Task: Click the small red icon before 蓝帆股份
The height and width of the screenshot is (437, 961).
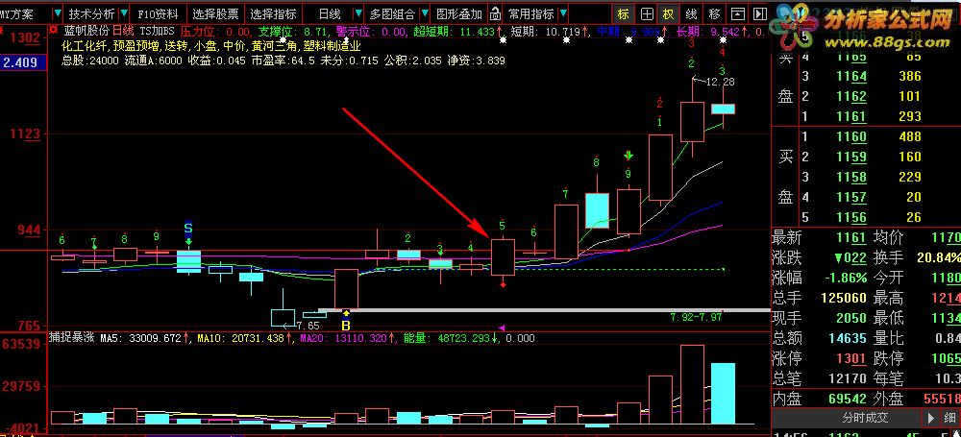Action: 55,30
